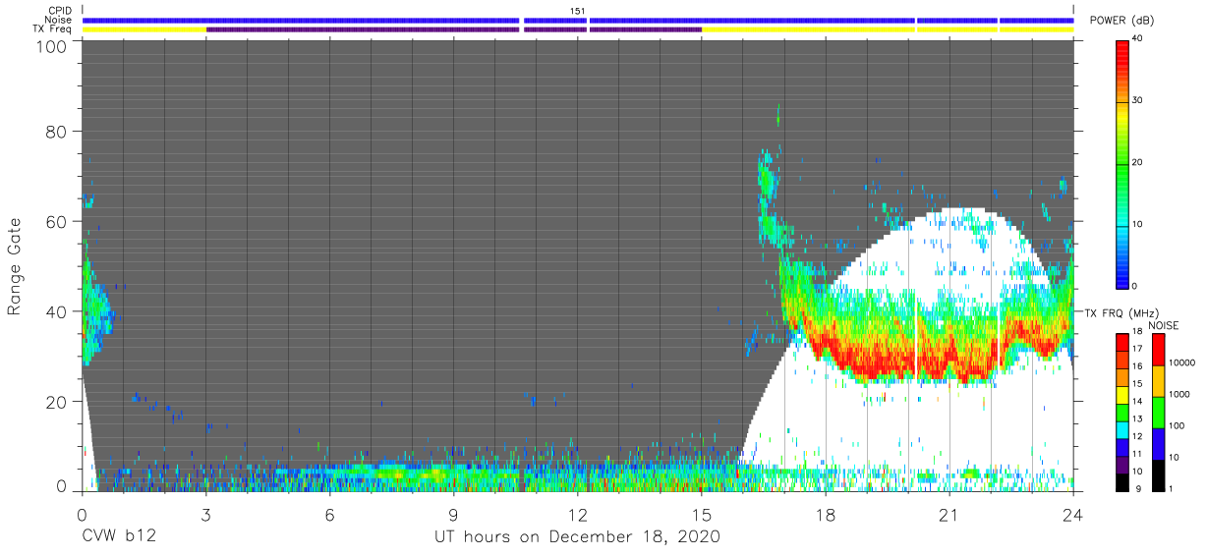Image resolution: width=1207 pixels, height=557 pixels.
Task: Pick the blue segment of NOISE scale
Action: pyautogui.click(x=1158, y=444)
